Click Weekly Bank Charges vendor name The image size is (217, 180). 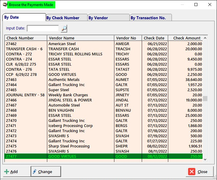click(x=68, y=95)
